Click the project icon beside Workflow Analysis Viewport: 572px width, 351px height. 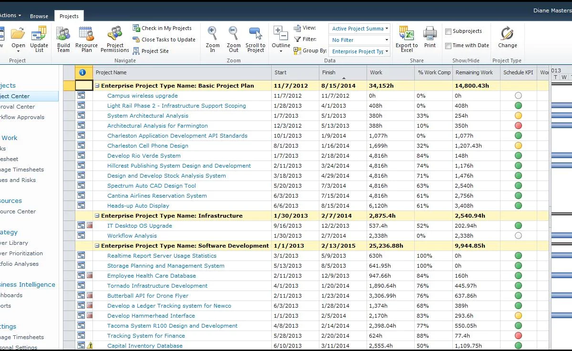(x=81, y=236)
